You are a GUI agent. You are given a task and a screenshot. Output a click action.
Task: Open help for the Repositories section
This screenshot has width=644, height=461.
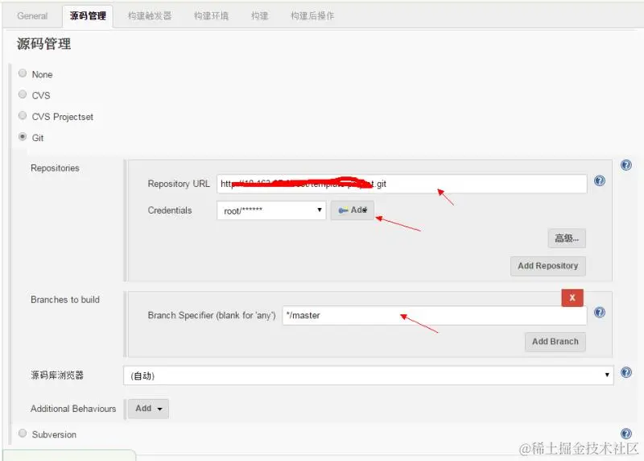(626, 165)
